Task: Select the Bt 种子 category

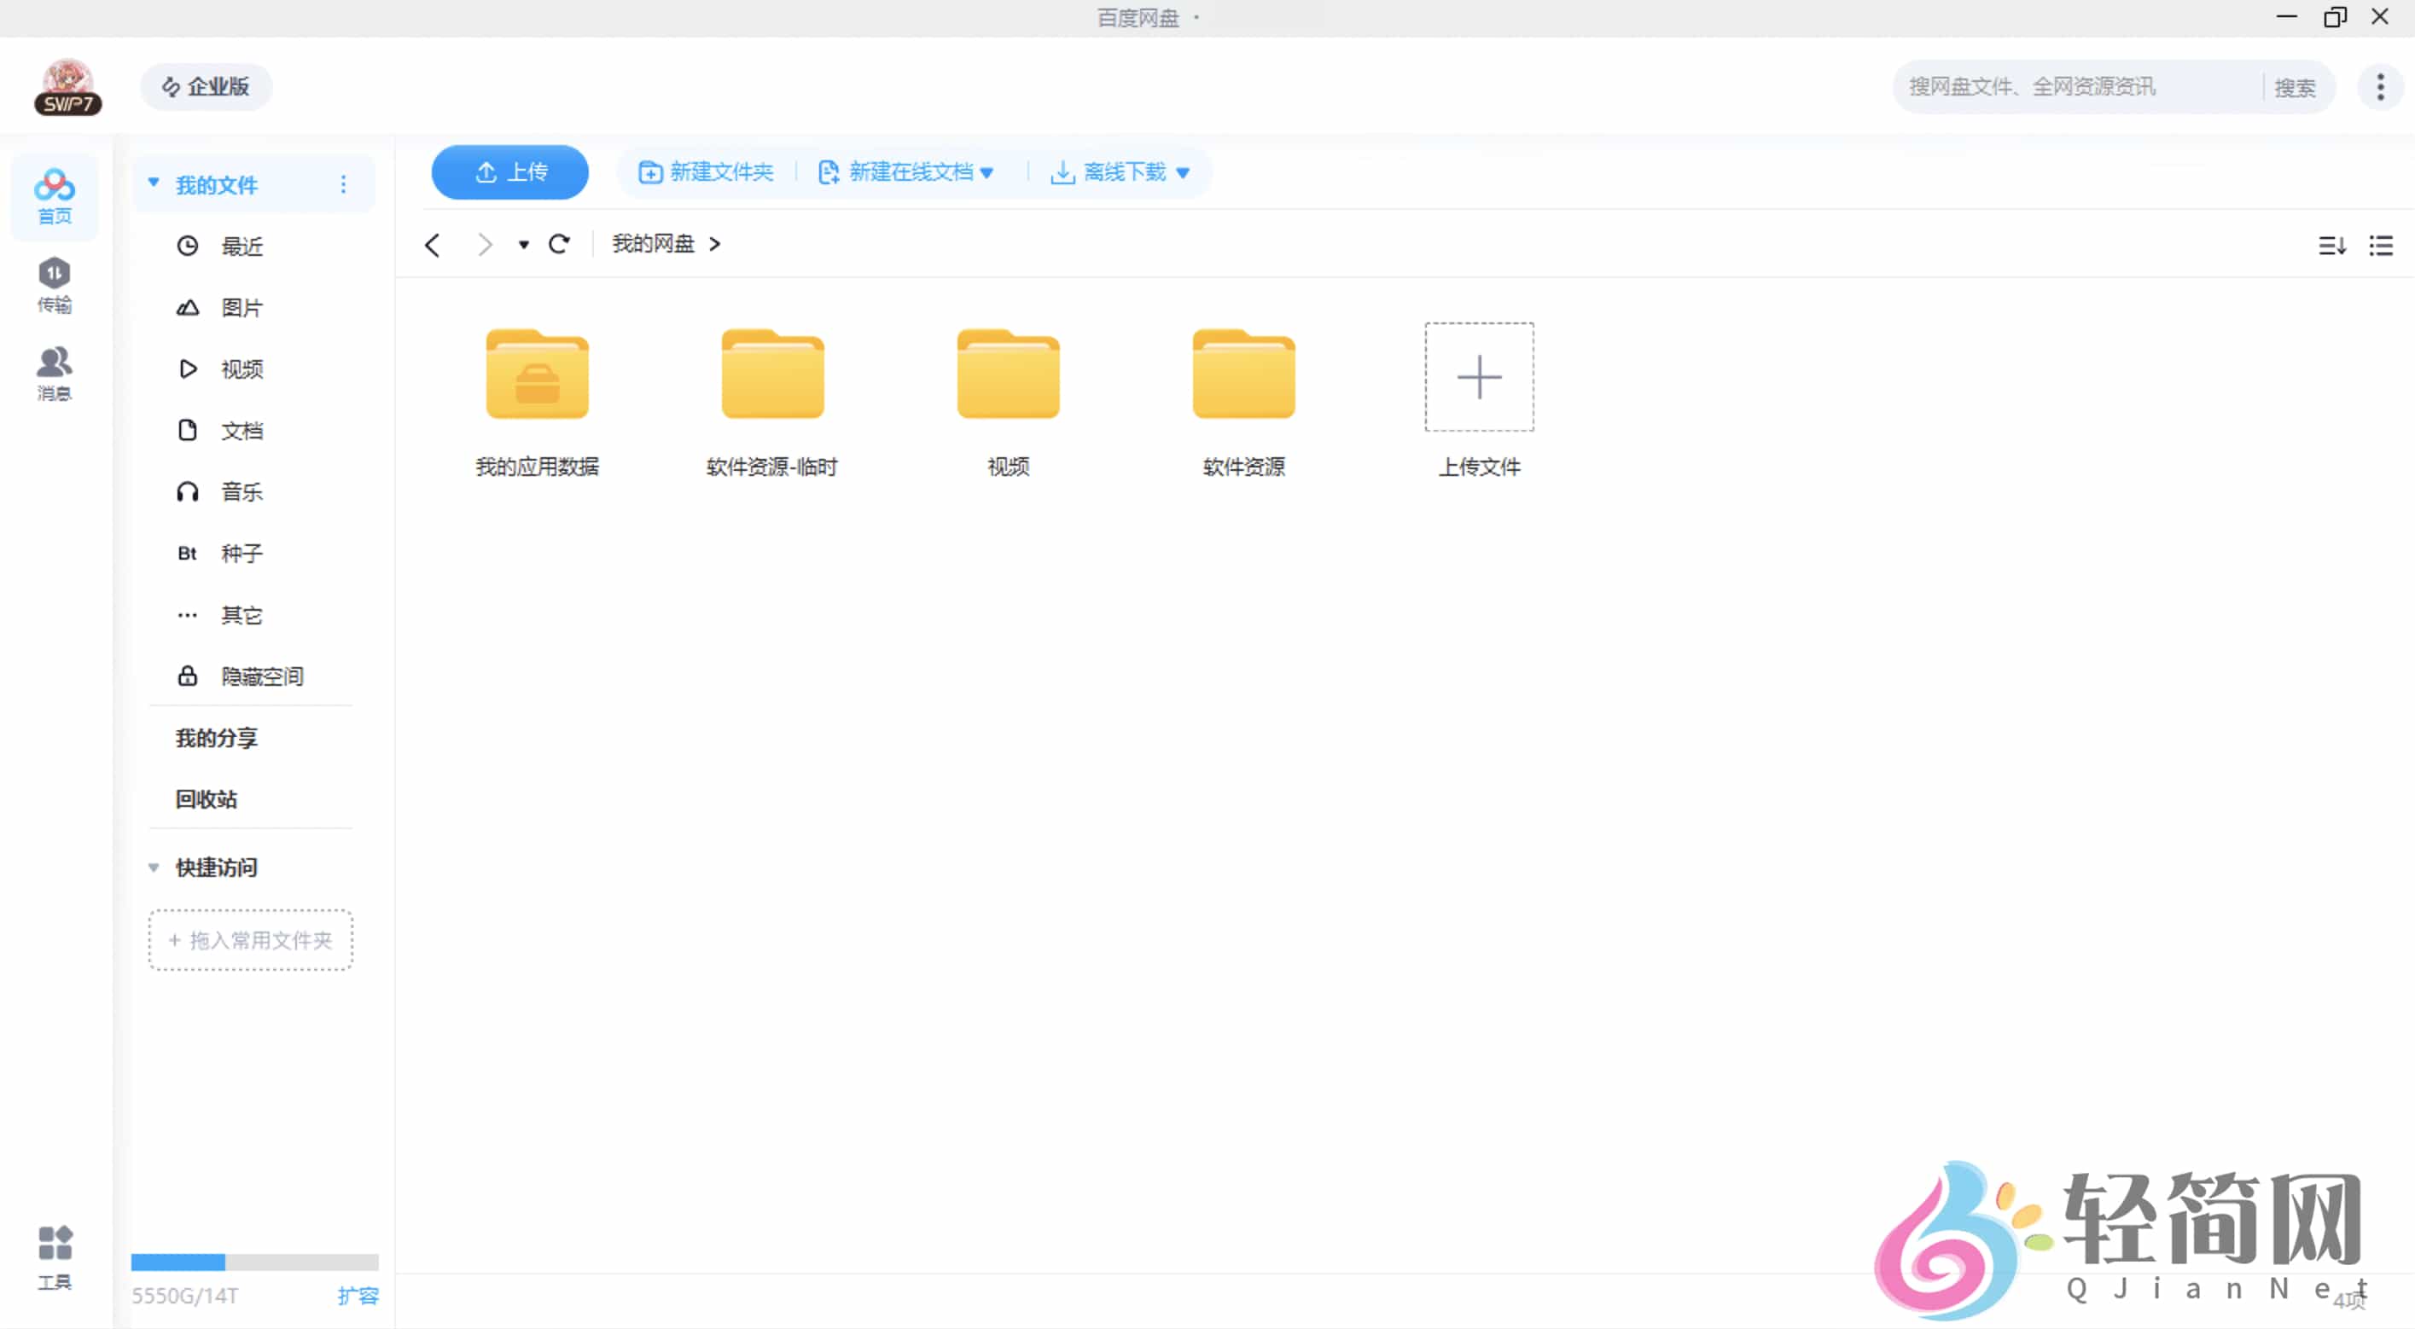Action: pos(241,553)
